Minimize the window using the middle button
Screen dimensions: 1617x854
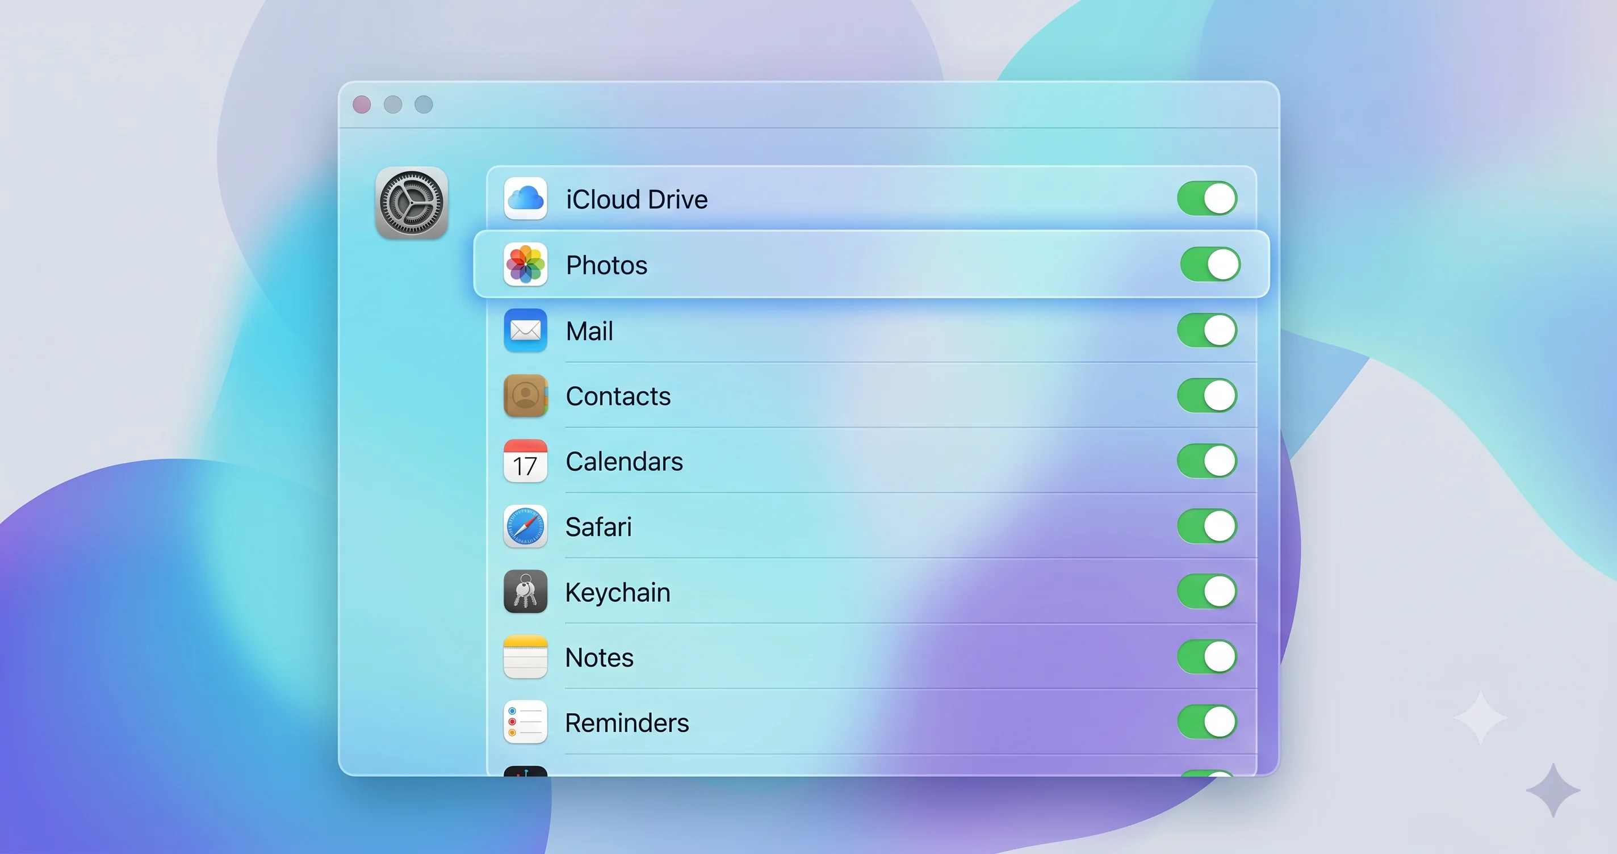point(393,104)
